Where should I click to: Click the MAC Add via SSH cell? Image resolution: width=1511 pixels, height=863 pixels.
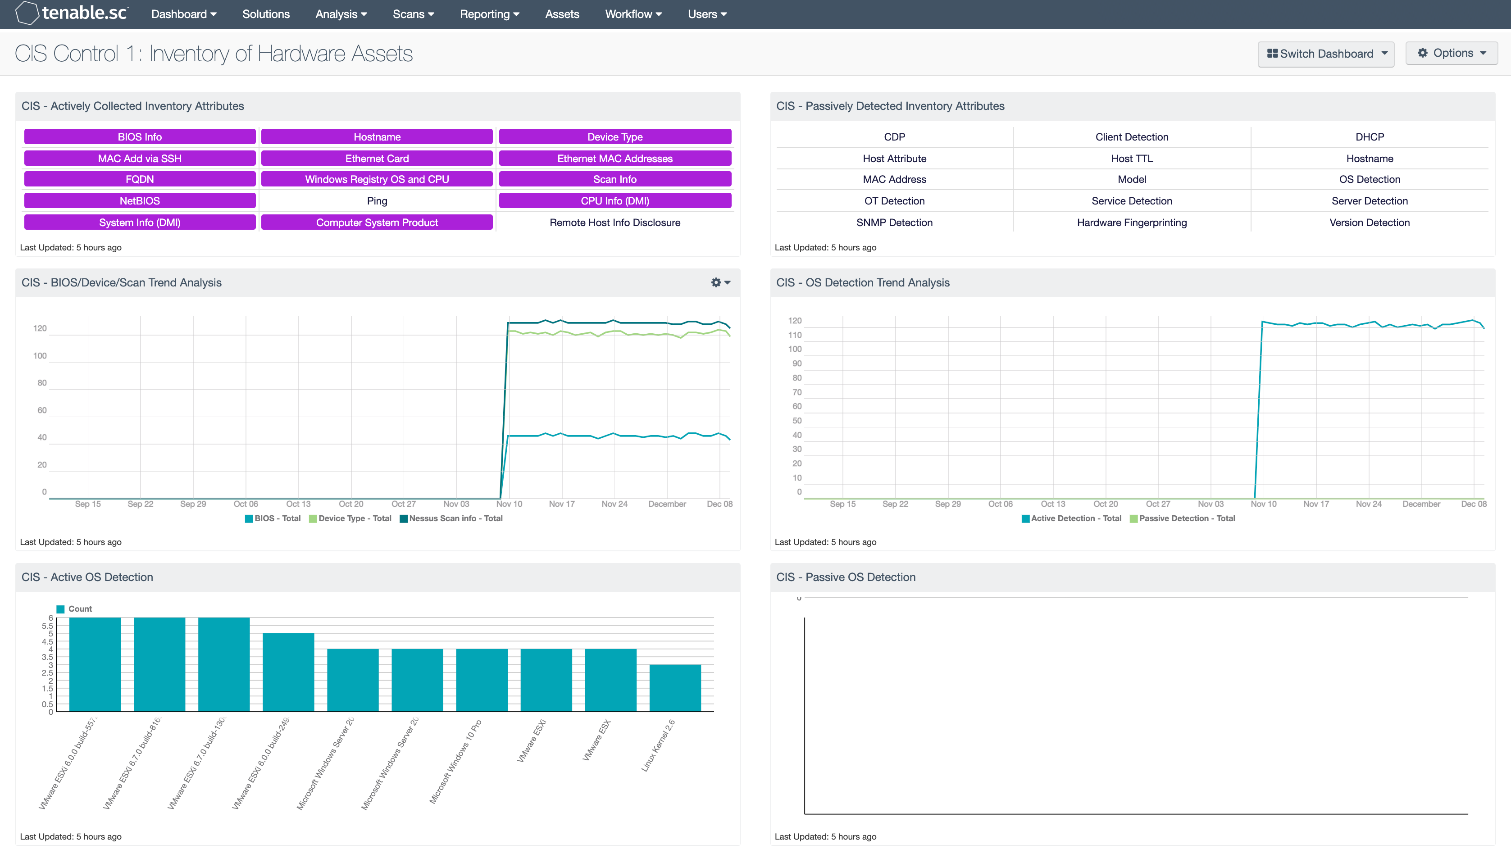pyautogui.click(x=140, y=158)
